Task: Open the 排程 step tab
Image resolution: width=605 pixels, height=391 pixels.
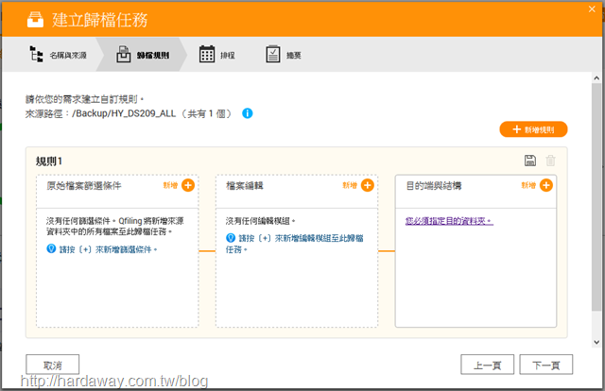Action: click(x=217, y=55)
